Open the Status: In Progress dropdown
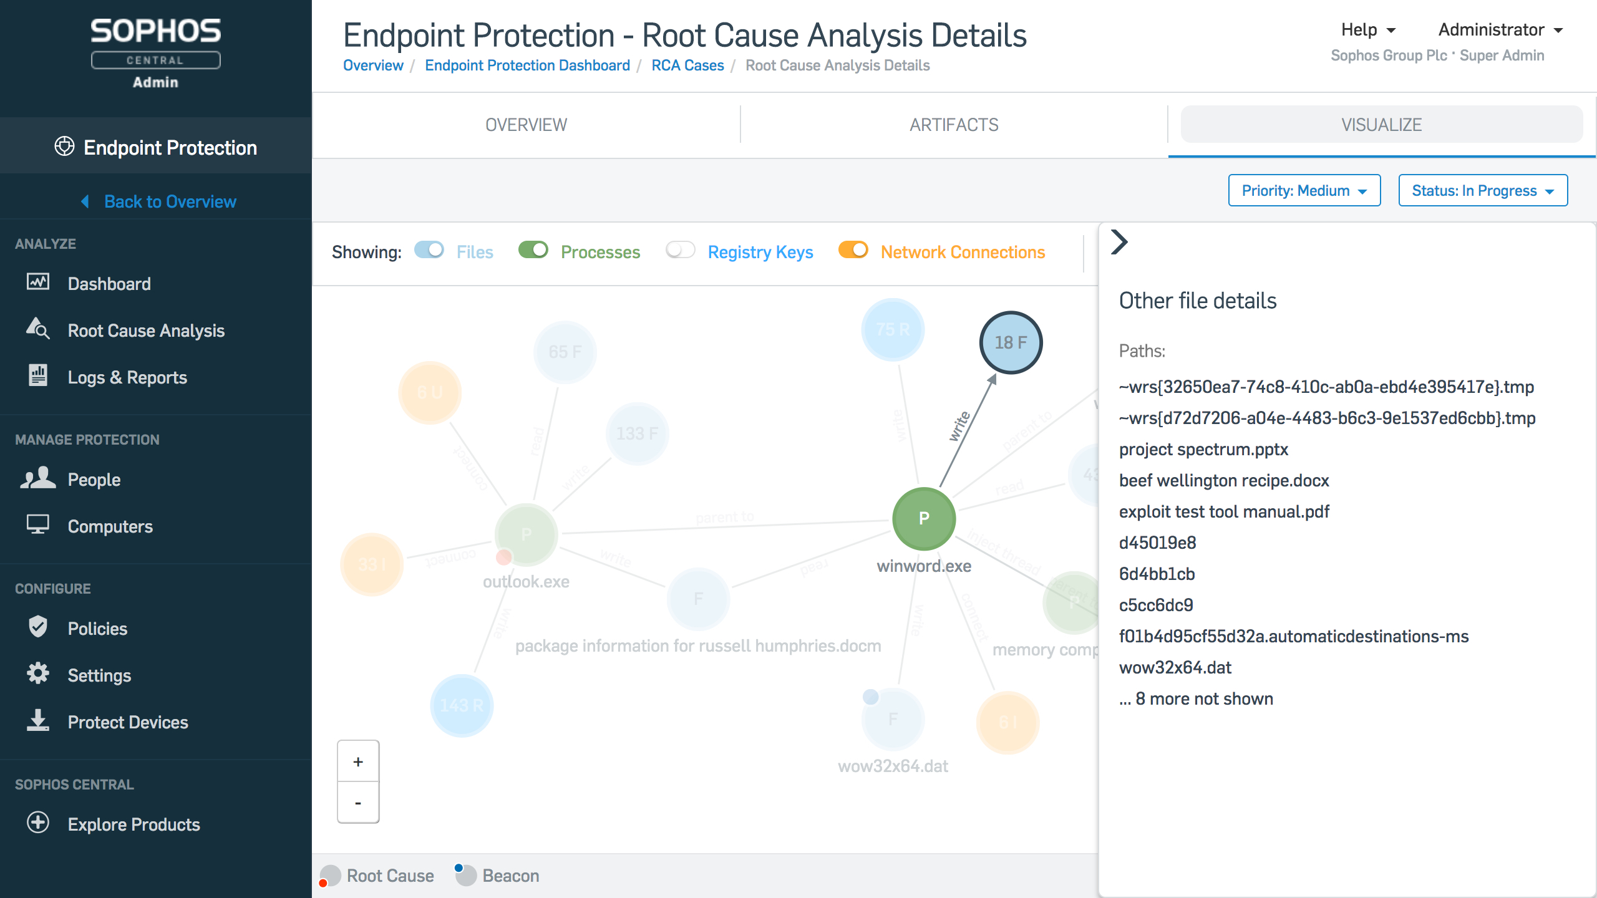 [1483, 190]
